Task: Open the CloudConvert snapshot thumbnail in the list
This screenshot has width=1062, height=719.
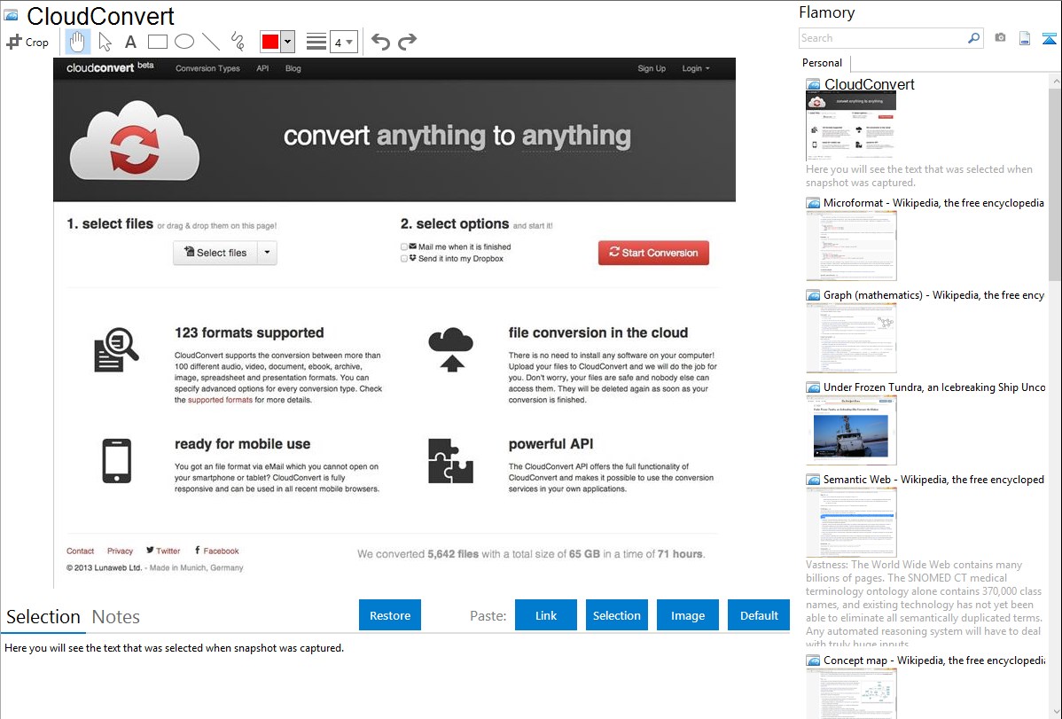Action: click(851, 126)
